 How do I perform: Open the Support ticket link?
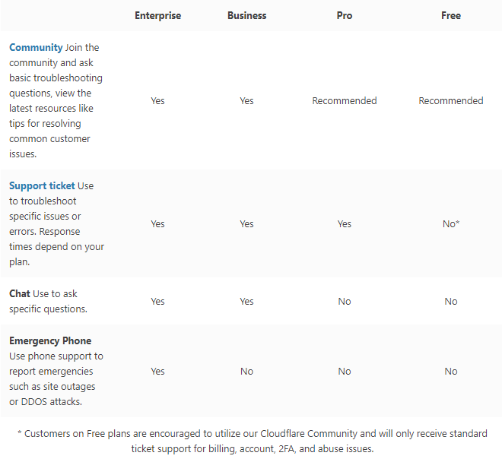(42, 186)
